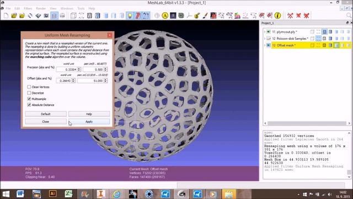Toggle the red Double Side Lighting icon
Screen dimensions: 353x199
coord(138,15)
